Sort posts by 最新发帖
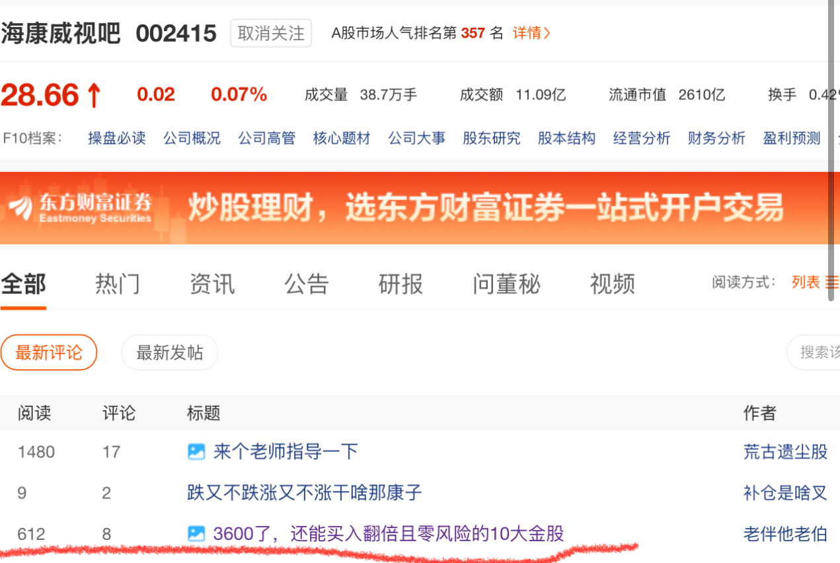840x563 pixels. pyautogui.click(x=170, y=352)
